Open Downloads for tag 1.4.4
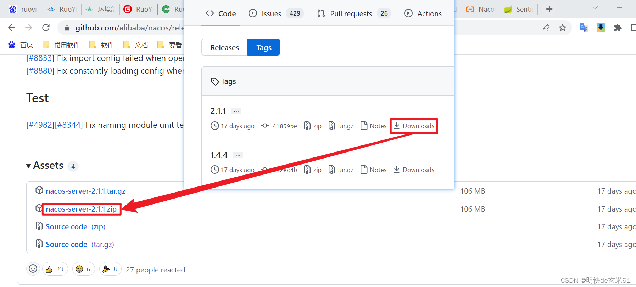The width and height of the screenshot is (636, 287). pos(414,170)
